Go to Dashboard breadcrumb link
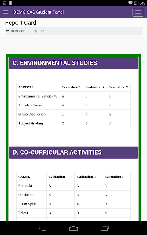This screenshot has width=147, height=235. [x=18, y=31]
